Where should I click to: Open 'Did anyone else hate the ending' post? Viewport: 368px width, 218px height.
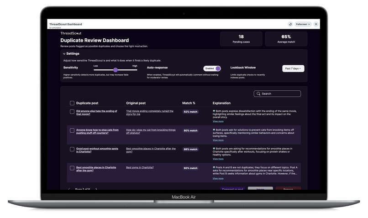[x=96, y=113]
